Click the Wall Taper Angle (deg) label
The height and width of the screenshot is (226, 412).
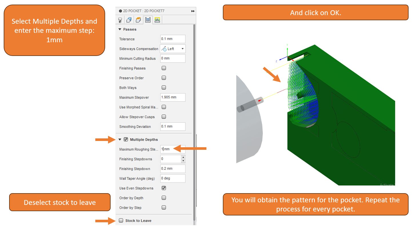[x=137, y=178]
